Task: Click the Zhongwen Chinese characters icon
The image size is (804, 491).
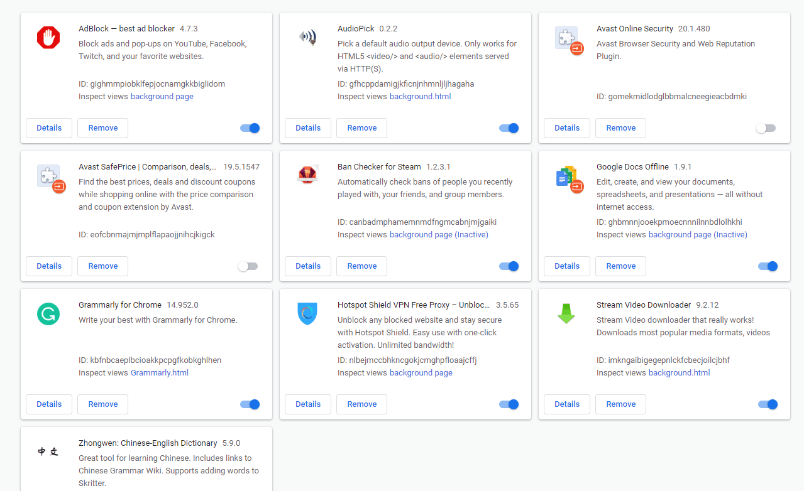Action: [x=48, y=451]
